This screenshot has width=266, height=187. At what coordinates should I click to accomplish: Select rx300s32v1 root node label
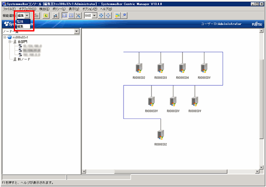20,37
